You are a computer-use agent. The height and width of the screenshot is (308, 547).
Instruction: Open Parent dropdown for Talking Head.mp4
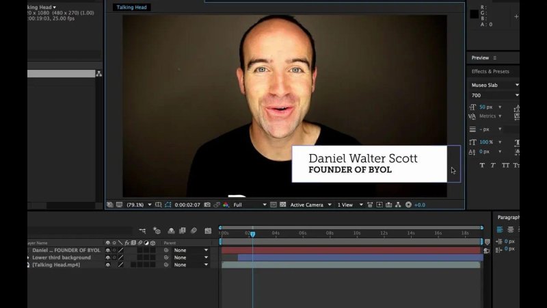(191, 265)
